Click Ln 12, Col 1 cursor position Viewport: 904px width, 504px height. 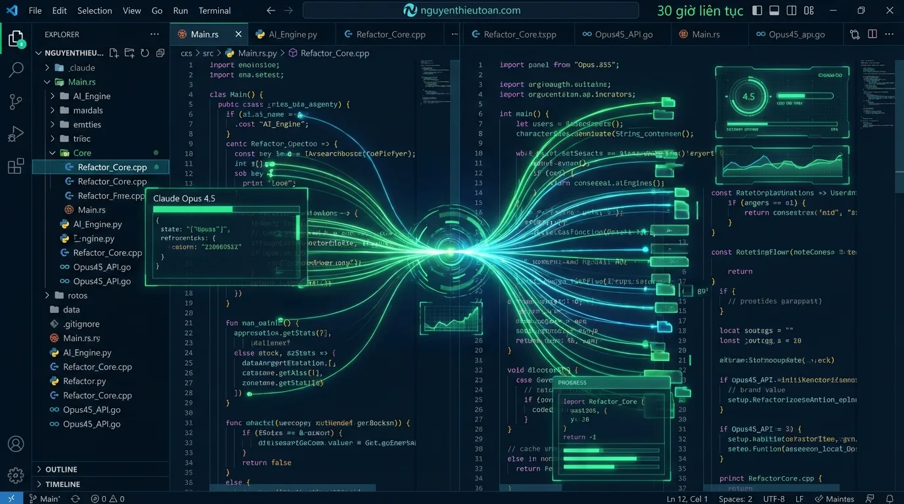coord(687,499)
